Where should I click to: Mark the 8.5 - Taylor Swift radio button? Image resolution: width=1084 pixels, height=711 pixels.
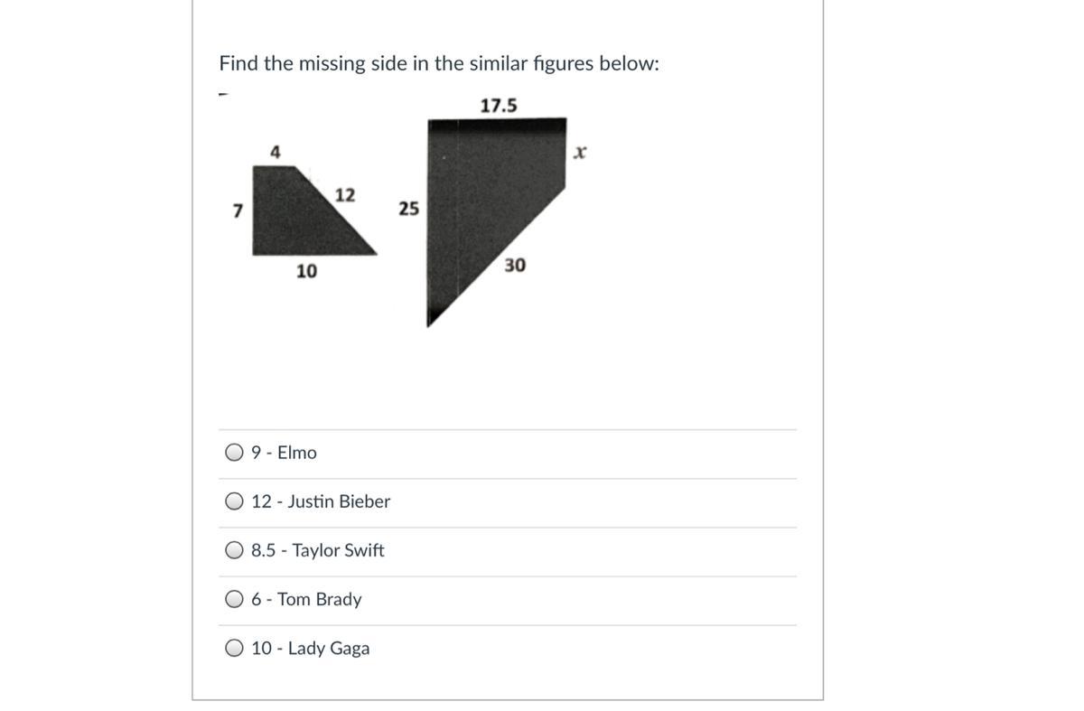(x=235, y=550)
